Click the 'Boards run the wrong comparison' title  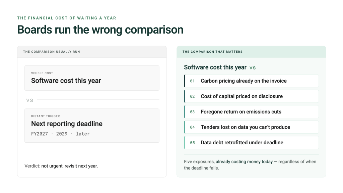(100, 30)
